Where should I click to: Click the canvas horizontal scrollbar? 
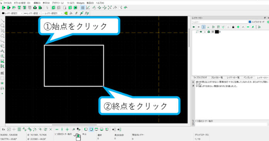click(x=74, y=125)
